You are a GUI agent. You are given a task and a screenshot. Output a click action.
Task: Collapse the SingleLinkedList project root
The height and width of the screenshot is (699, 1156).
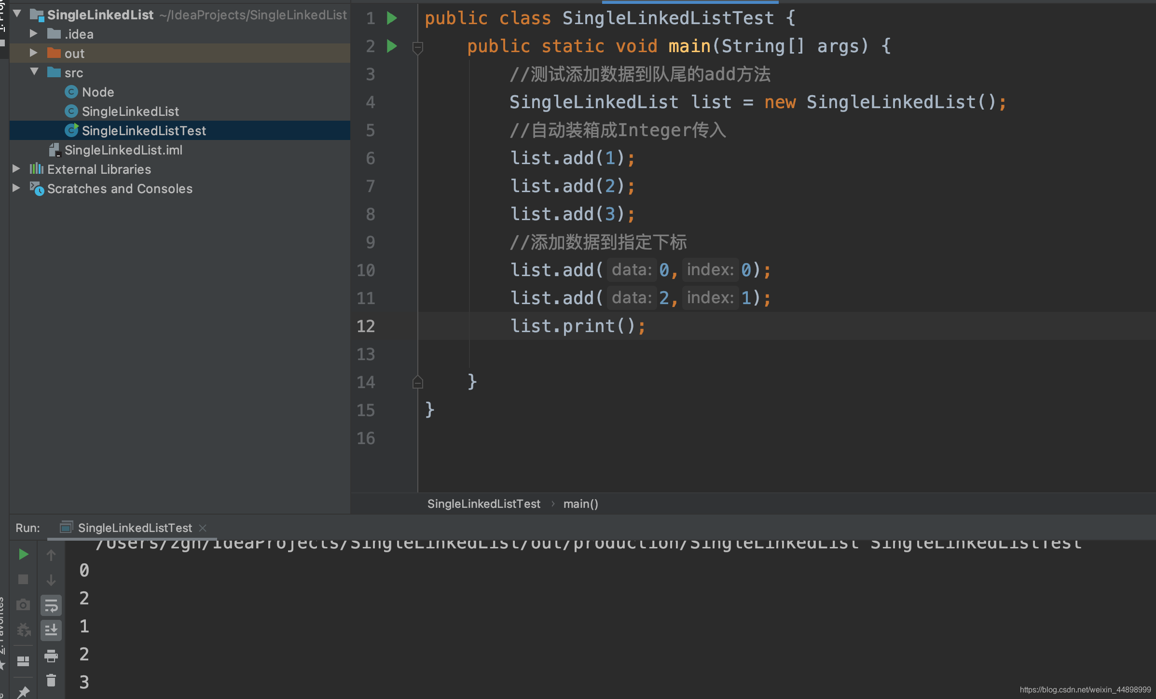[x=17, y=14]
